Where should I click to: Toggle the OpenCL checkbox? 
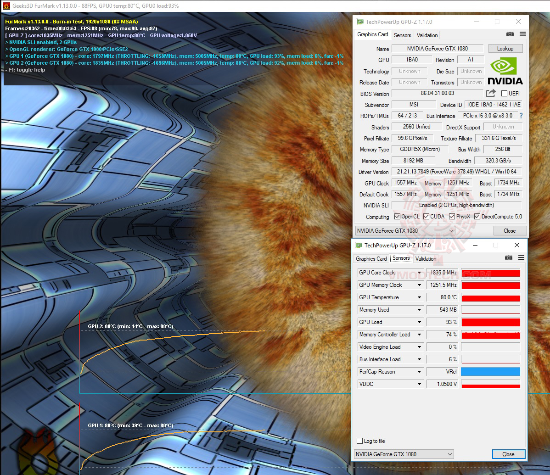397,216
